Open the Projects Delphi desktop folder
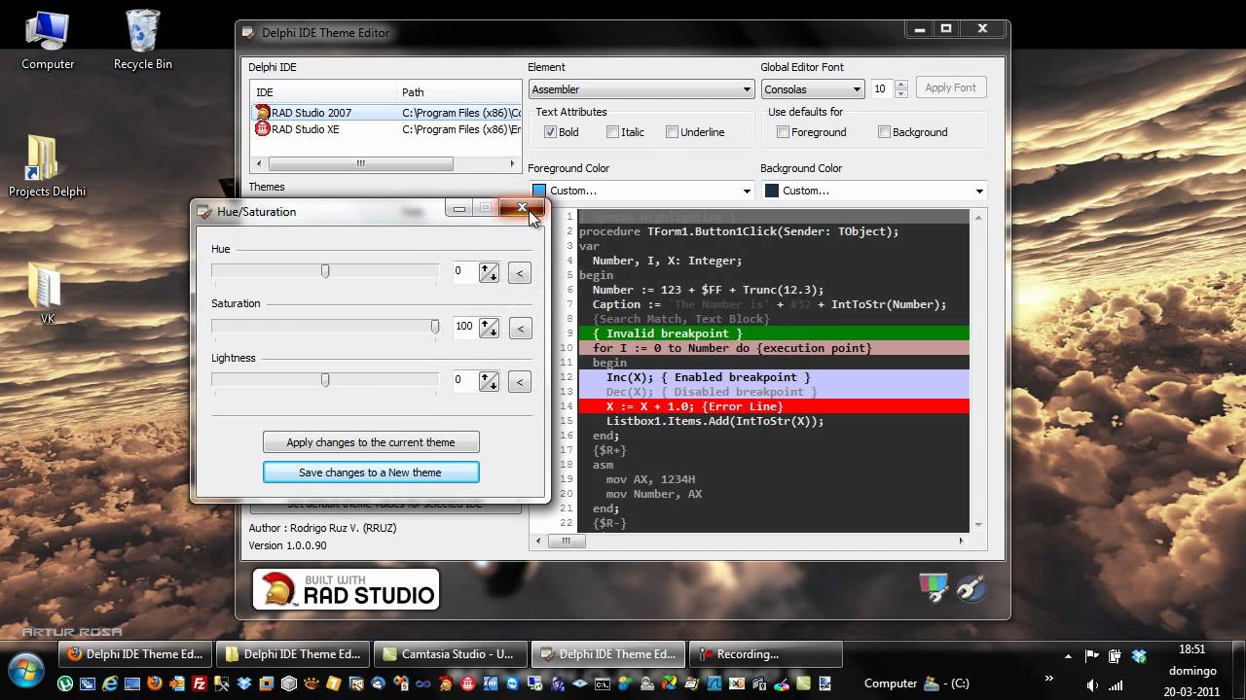Viewport: 1246px width, 700px height. point(47,167)
